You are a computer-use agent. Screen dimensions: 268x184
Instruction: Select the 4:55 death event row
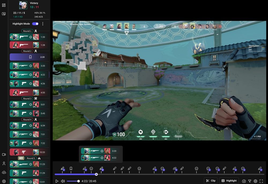29,93
